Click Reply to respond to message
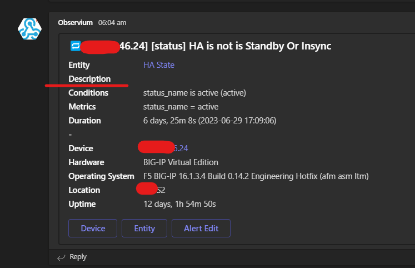 78,257
